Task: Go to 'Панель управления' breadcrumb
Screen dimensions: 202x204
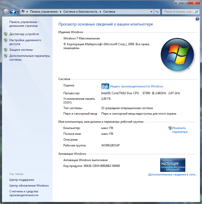Action: 44,12
